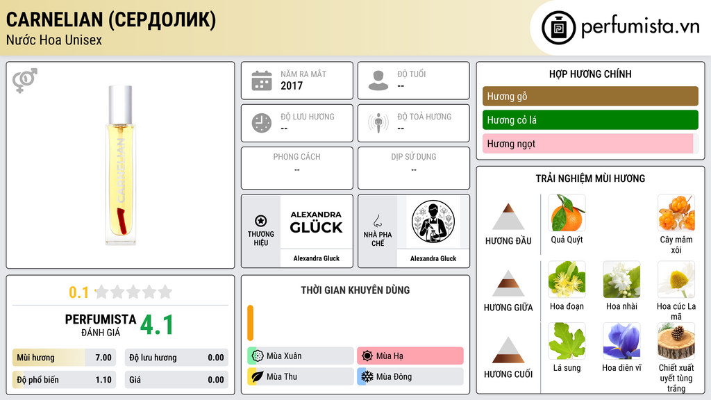Click the Mùa Đông season label
This screenshot has height=400, width=711.
pyautogui.click(x=394, y=377)
